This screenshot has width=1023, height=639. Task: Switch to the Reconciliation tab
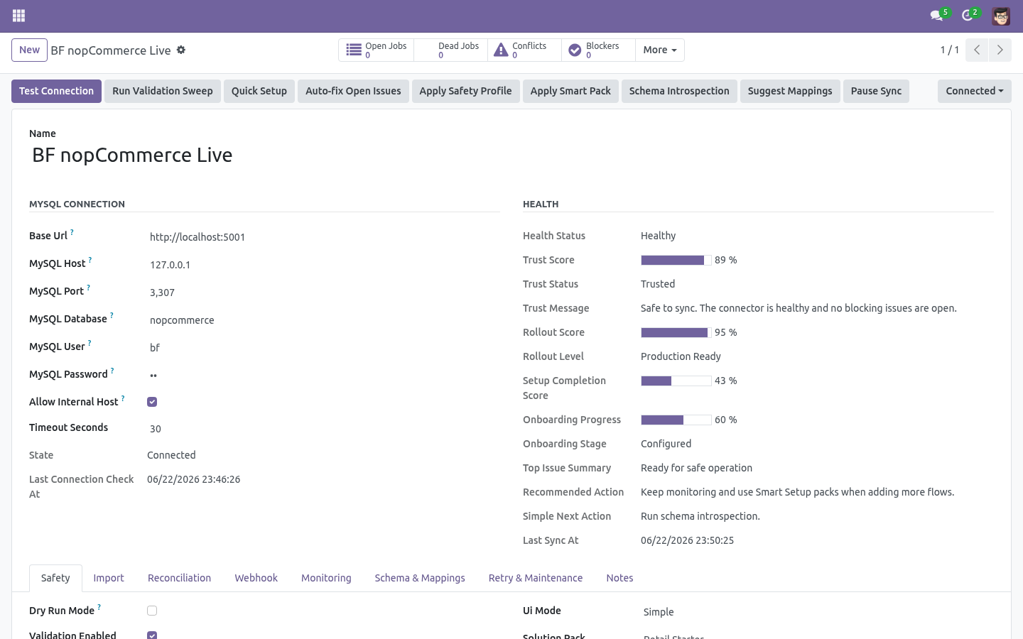pyautogui.click(x=179, y=578)
